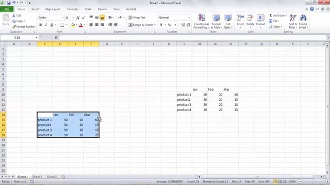Switch to the Insert ribbon tab
This screenshot has width=330, height=185.
coord(35,9)
